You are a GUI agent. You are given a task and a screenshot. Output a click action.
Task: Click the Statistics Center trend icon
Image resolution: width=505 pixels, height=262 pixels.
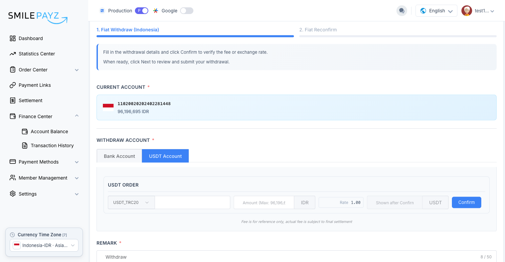tap(13, 54)
